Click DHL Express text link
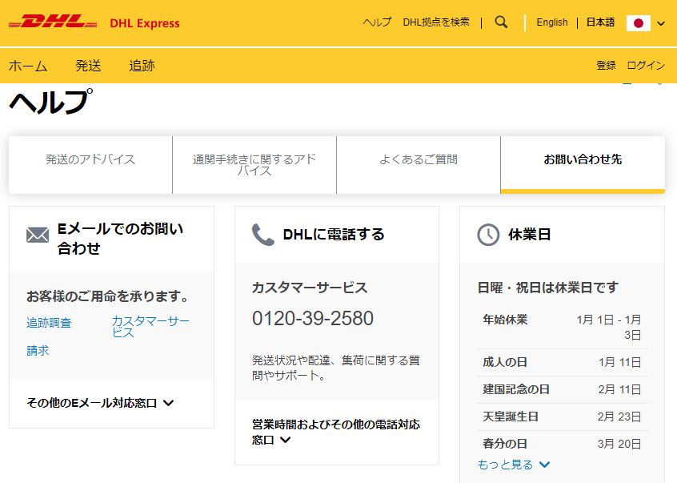Viewport: 677px width, 483px height. pyautogui.click(x=145, y=23)
